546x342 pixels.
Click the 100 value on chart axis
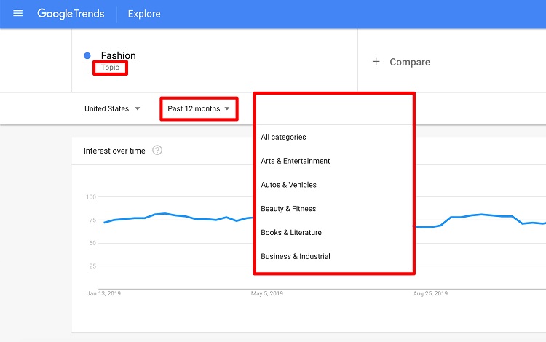click(91, 197)
